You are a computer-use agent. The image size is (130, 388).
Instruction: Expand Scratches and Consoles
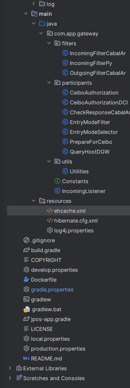(x=10, y=378)
